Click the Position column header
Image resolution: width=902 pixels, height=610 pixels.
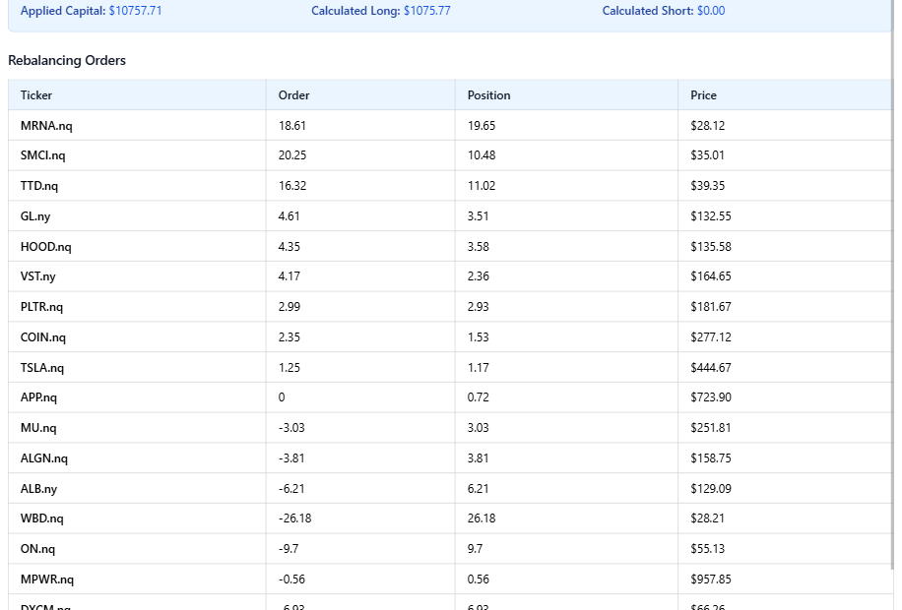[x=488, y=95]
